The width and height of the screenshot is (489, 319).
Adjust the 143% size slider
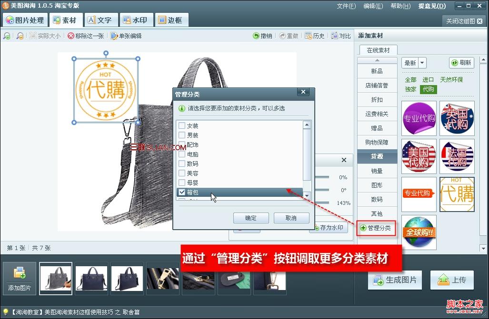322,203
